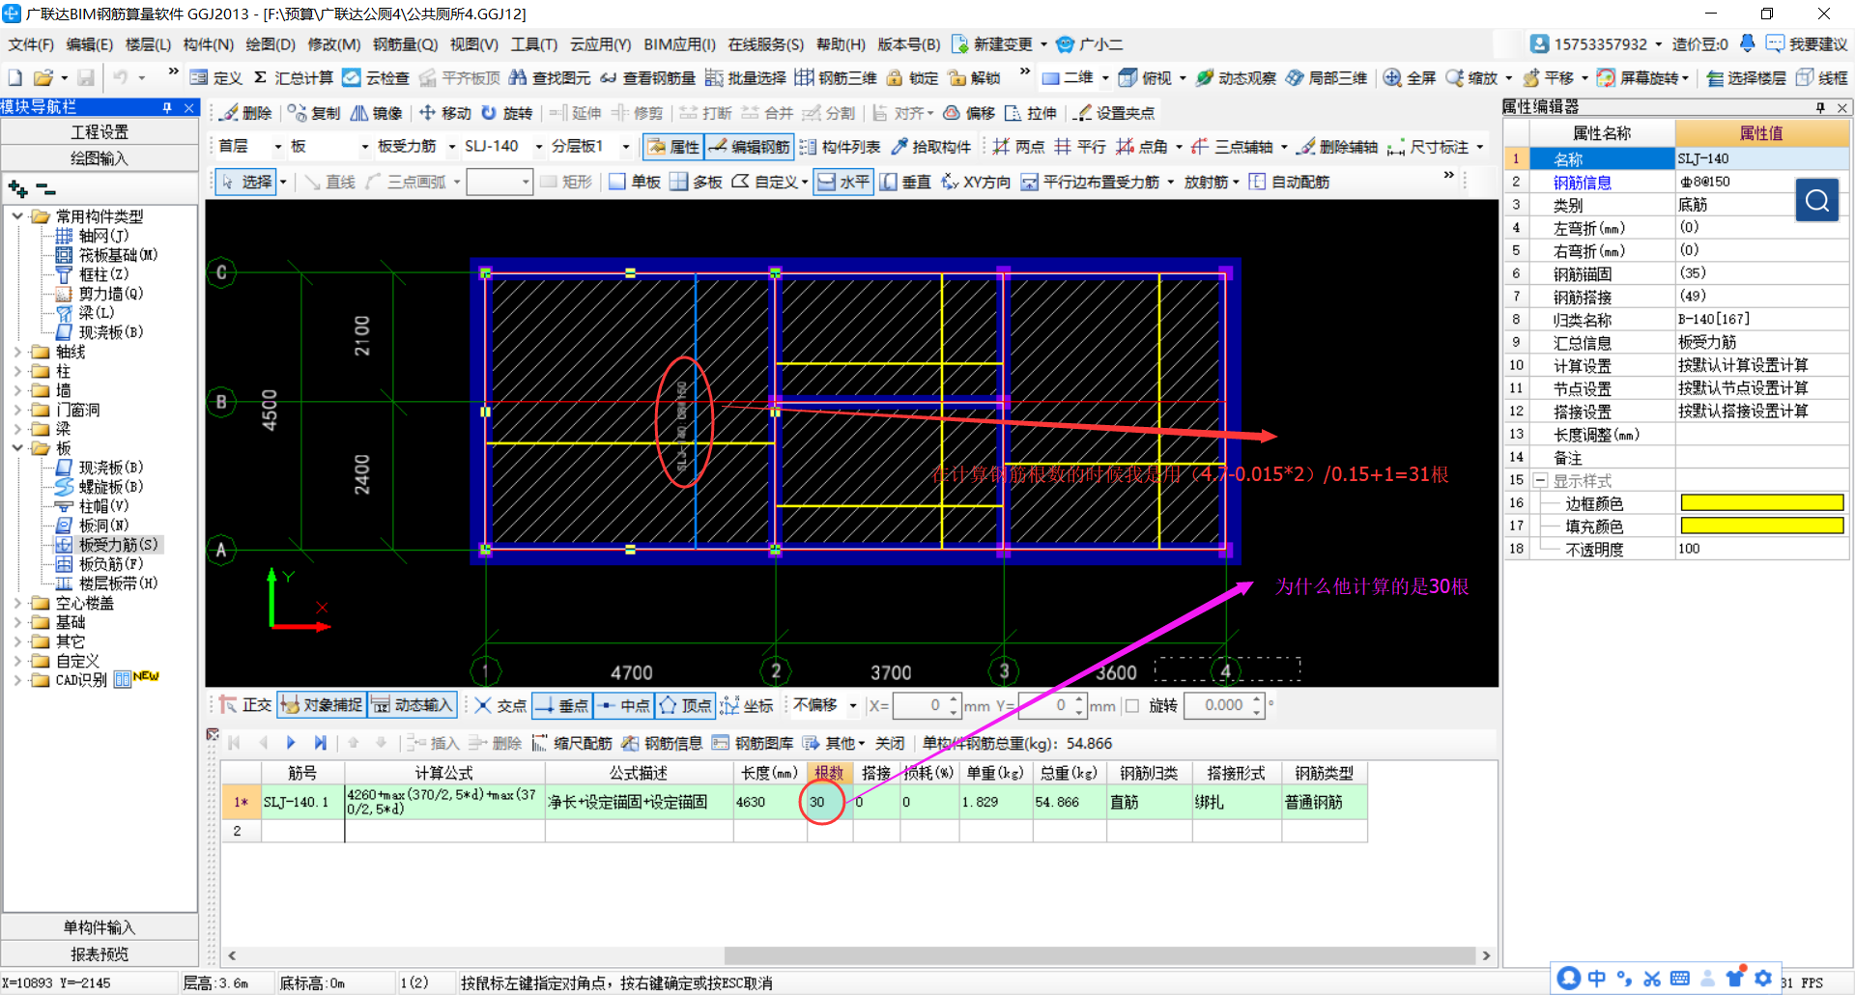
Task: Click the 工程设置 navigation button
Action: 100,131
